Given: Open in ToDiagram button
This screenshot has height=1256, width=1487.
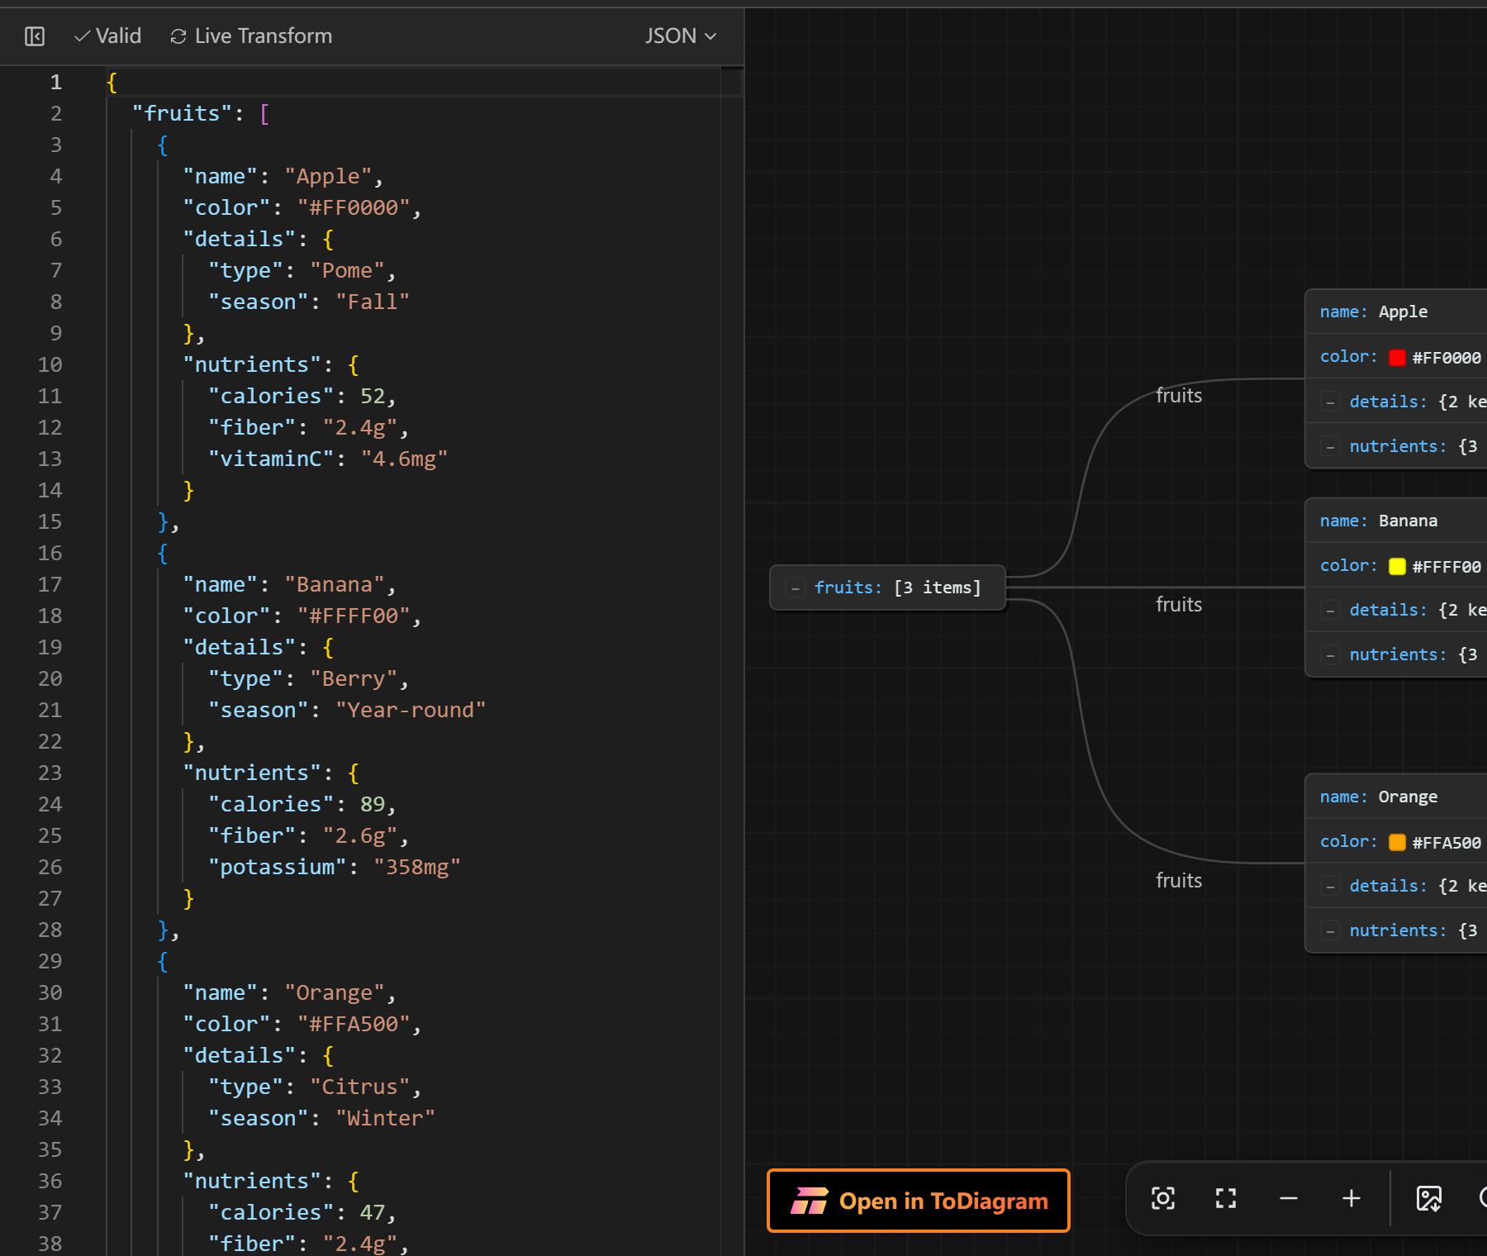Looking at the screenshot, I should [919, 1201].
